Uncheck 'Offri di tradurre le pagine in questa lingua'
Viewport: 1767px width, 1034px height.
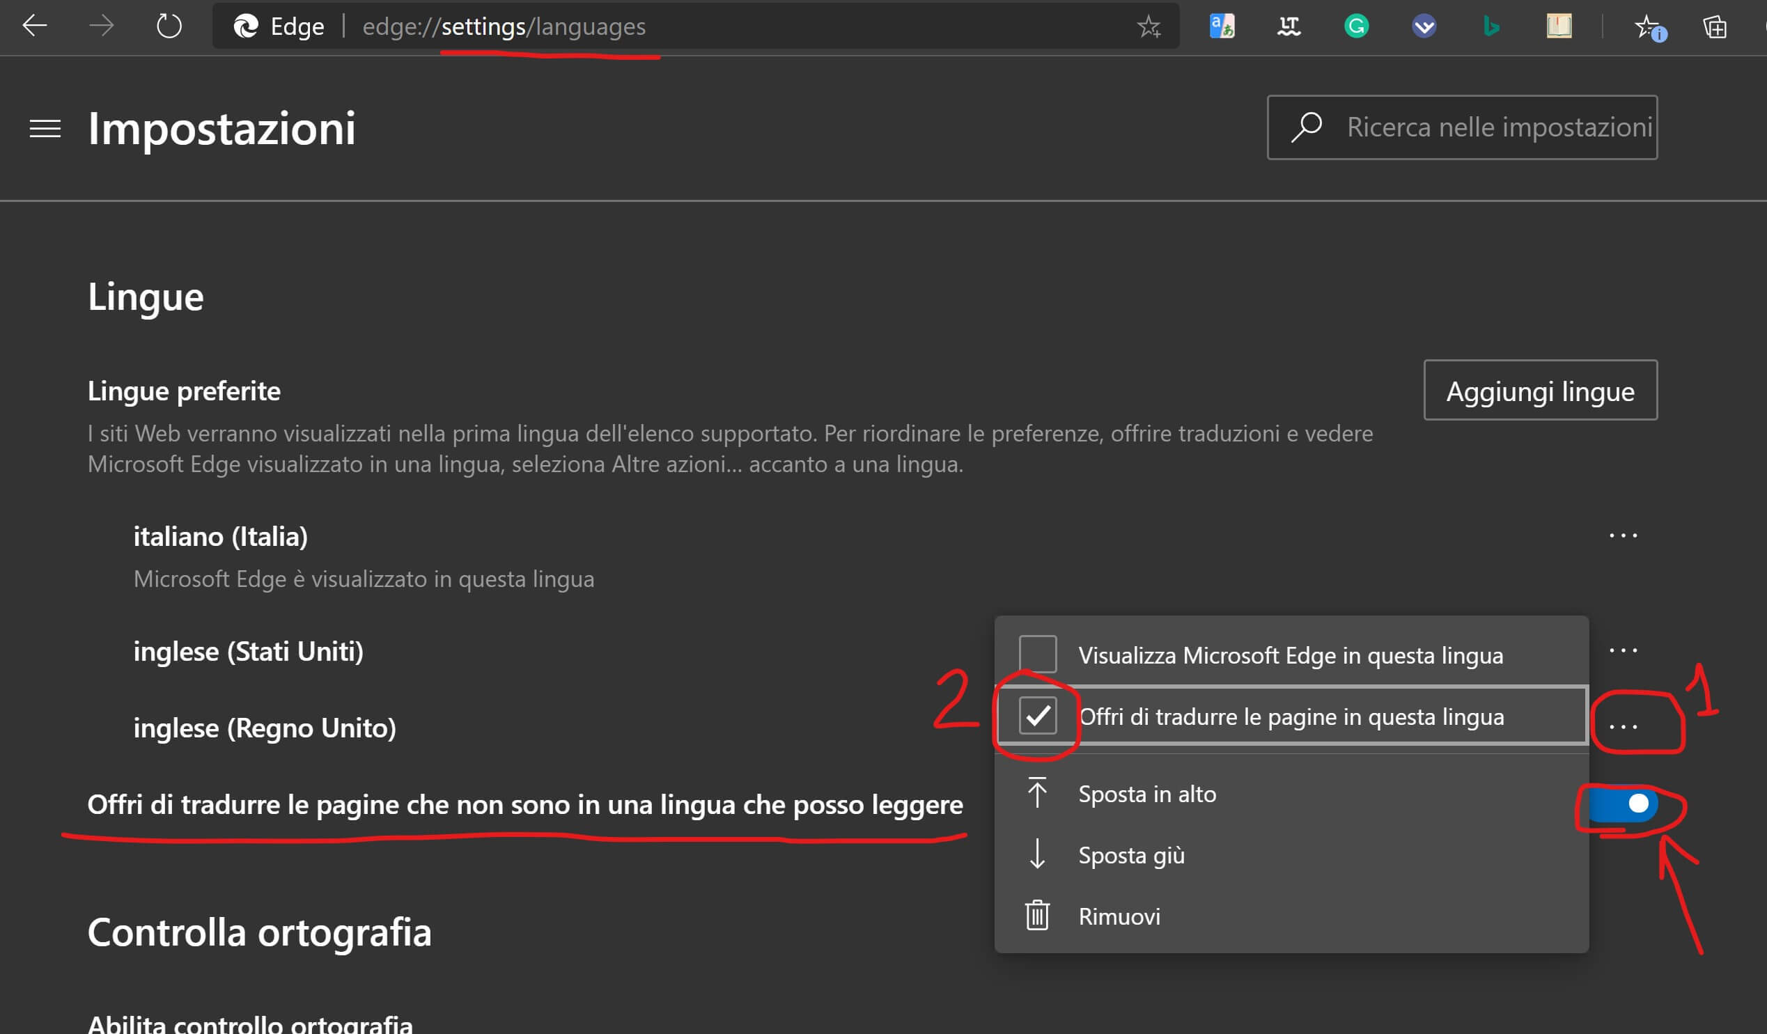(x=1037, y=716)
